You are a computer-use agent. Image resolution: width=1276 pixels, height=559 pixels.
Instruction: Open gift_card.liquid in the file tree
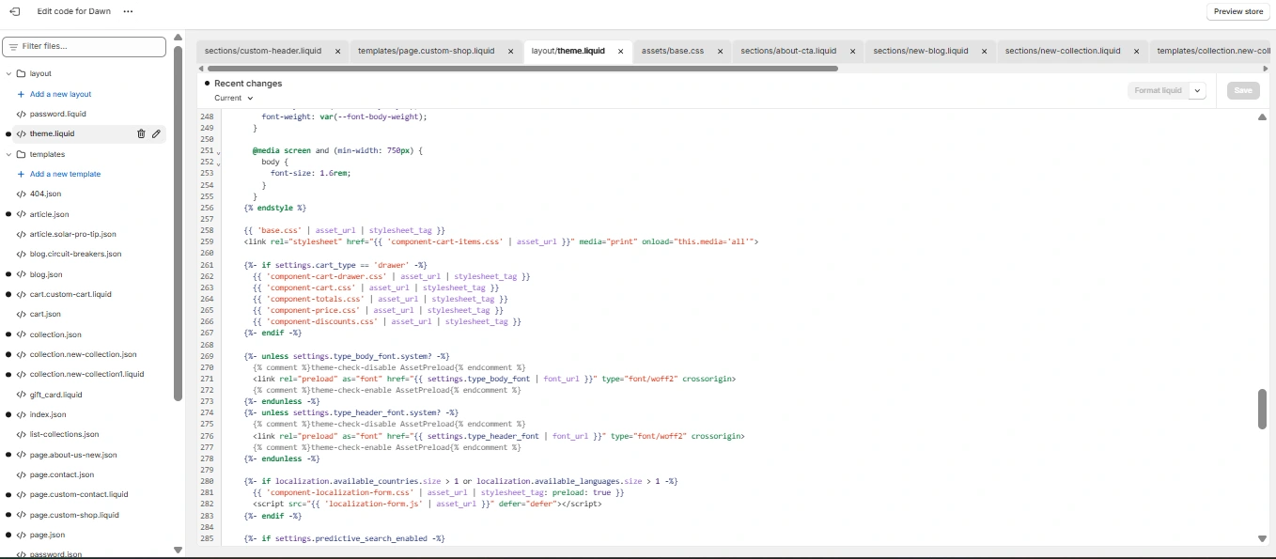(55, 395)
